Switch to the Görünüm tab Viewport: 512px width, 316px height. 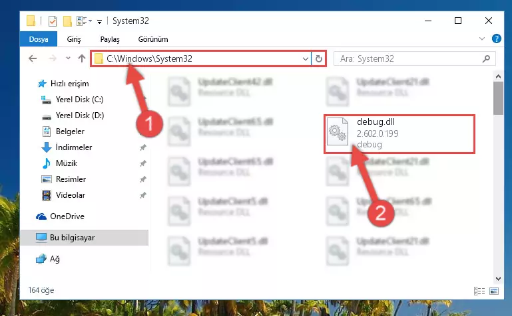(x=153, y=39)
